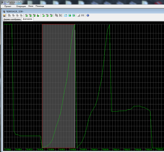Click the save icon in the toolbar

click(4, 15)
